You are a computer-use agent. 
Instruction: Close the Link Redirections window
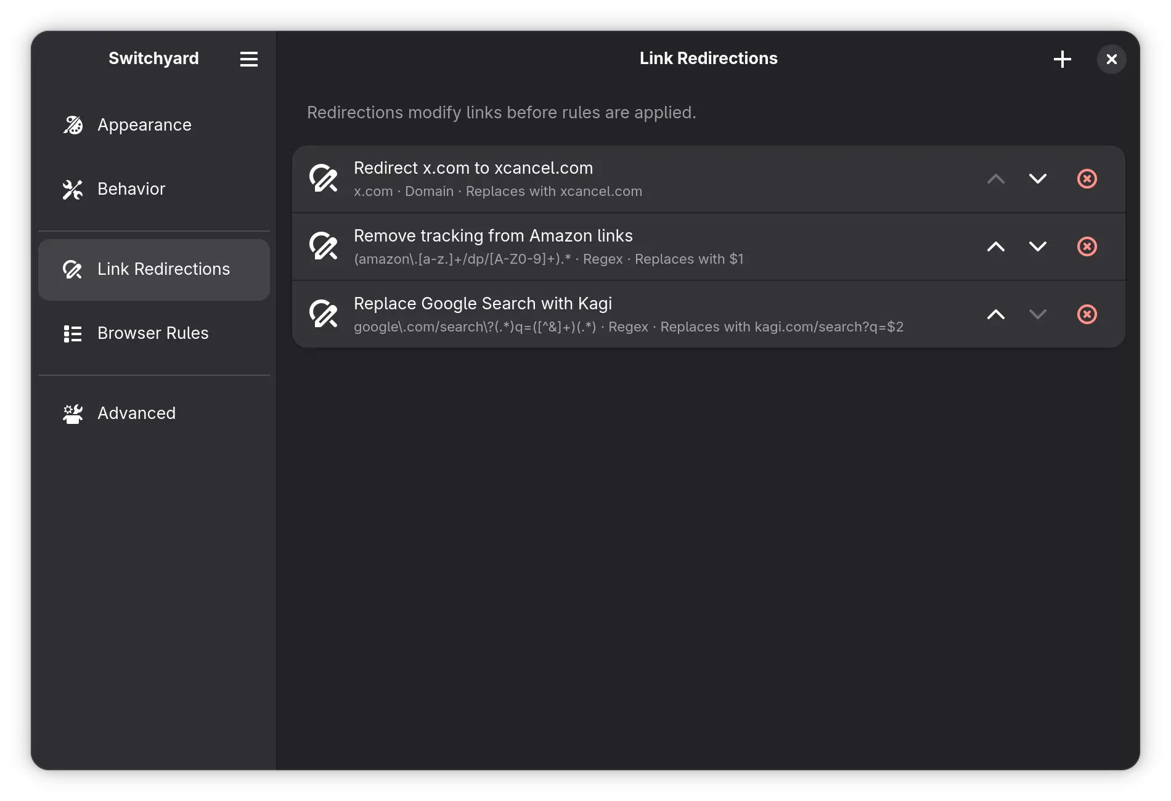[1112, 59]
